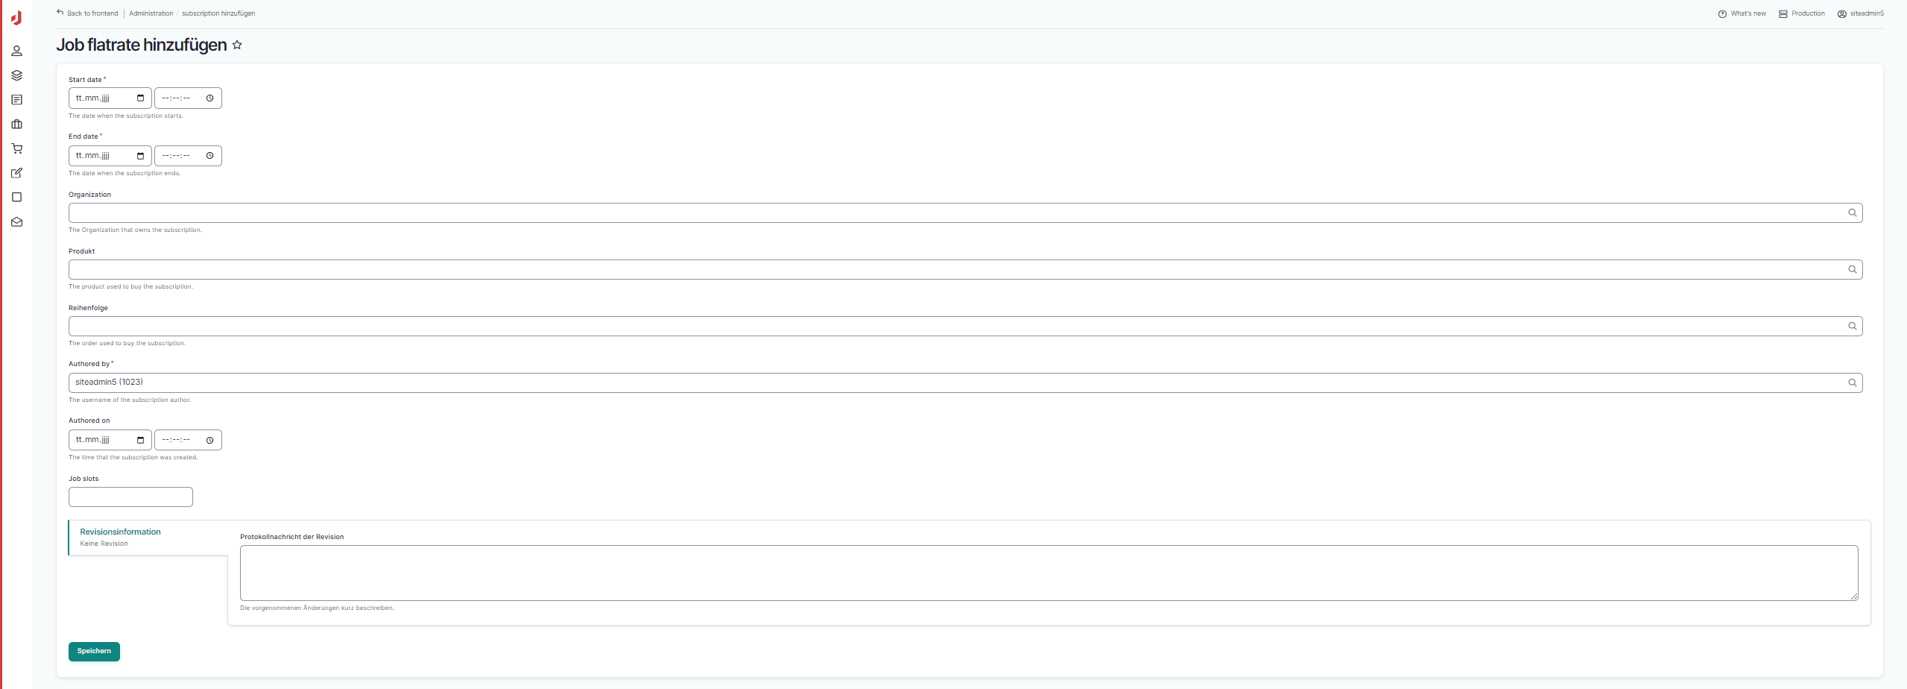Click the Reihenfolge field search icon

coord(1852,327)
